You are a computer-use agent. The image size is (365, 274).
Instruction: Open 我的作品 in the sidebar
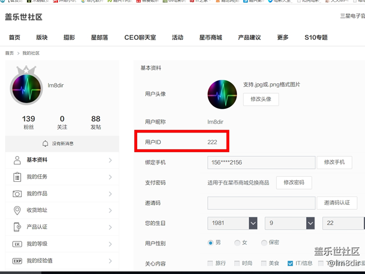click(62, 194)
